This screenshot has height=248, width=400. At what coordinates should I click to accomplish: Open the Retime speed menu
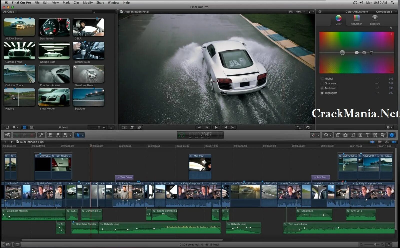click(327, 135)
